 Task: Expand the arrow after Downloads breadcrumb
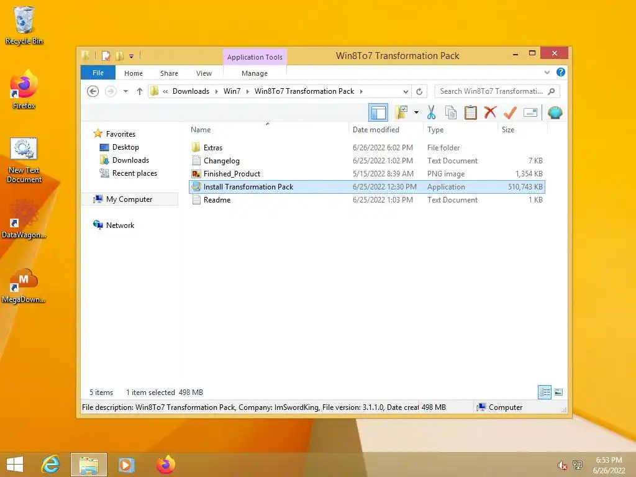click(216, 92)
